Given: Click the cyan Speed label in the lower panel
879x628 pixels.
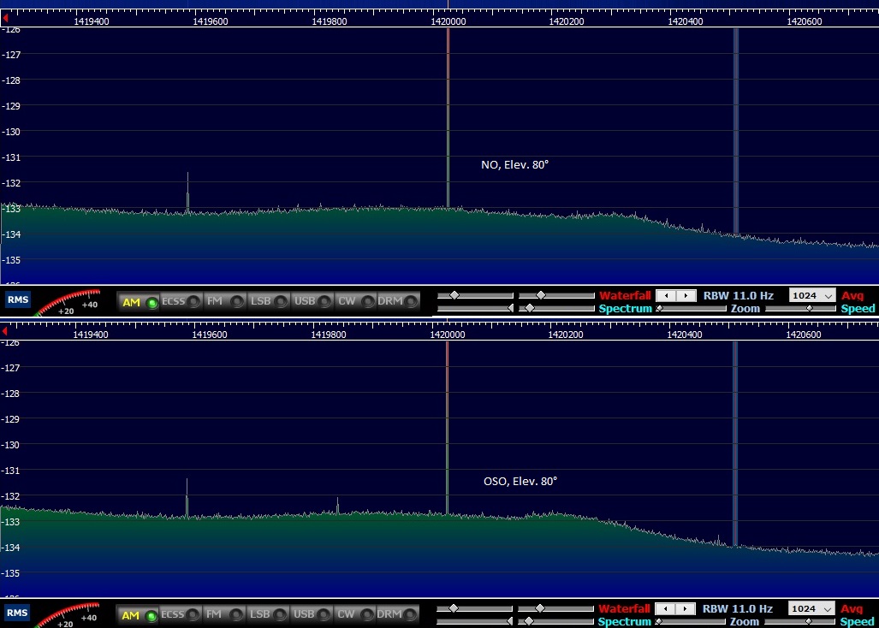Looking at the screenshot, I should pyautogui.click(x=857, y=621).
